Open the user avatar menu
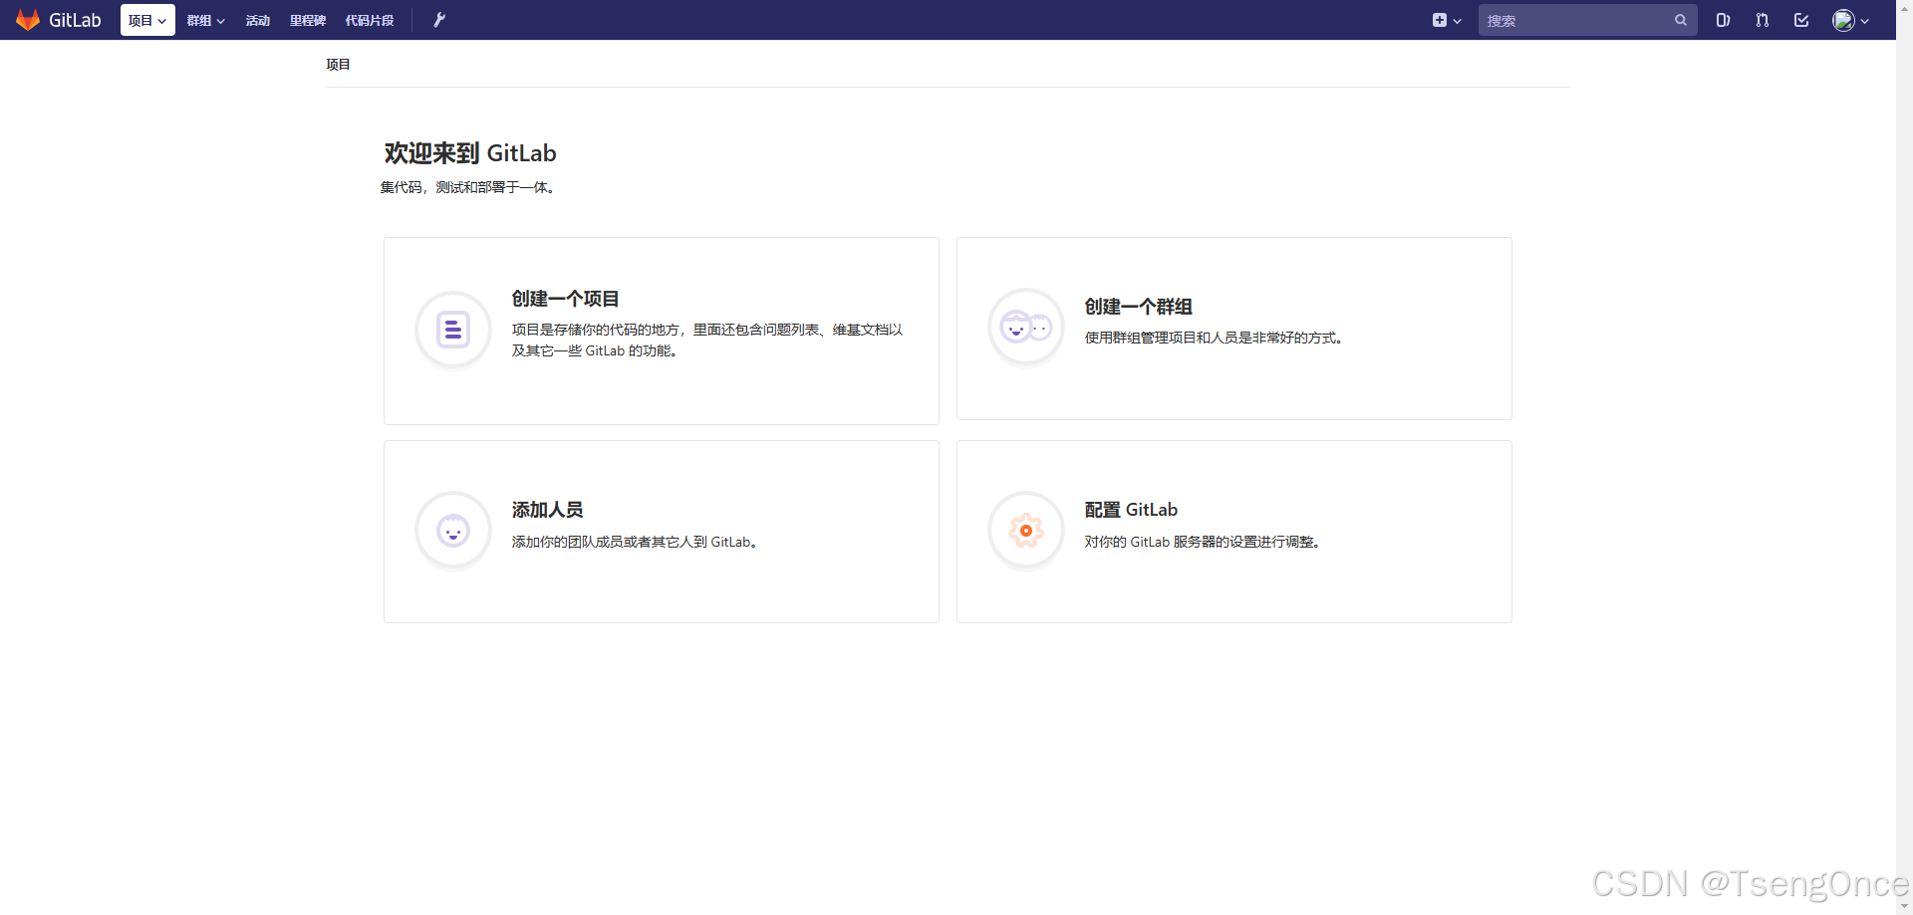The image size is (1913, 915). click(x=1850, y=20)
